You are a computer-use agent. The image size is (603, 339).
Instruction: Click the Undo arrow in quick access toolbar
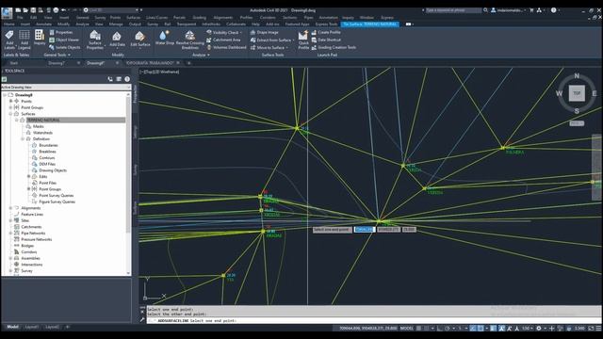pyautogui.click(x=64, y=10)
